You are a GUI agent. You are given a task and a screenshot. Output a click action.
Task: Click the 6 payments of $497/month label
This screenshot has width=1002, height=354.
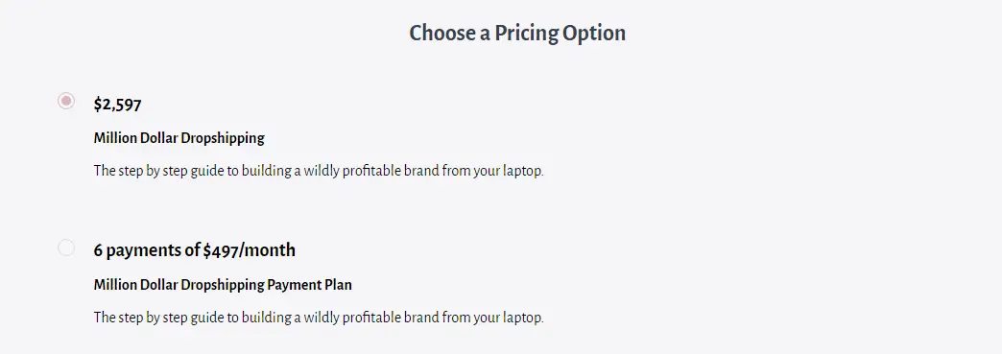point(194,249)
